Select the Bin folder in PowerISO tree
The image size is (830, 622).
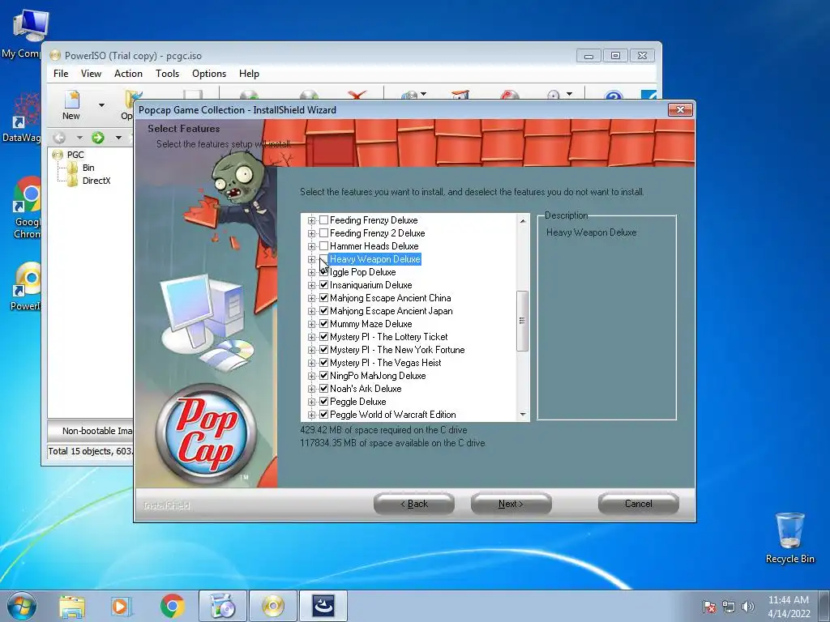point(72,168)
